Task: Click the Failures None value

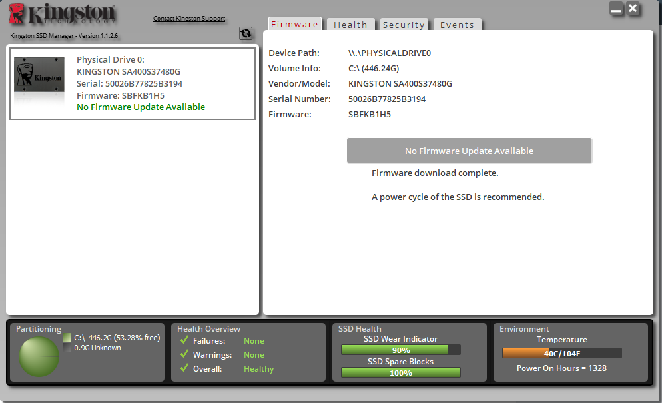Action: 254,340
